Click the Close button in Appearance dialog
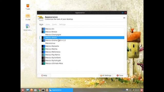Image resolution: width=164 pixels, height=92 pixels. coord(120,76)
